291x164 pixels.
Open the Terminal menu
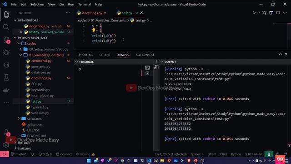(85, 4)
